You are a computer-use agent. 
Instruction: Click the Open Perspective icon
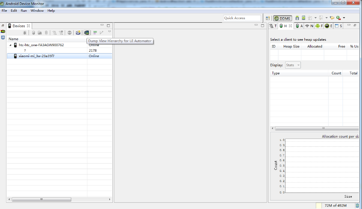click(x=268, y=18)
